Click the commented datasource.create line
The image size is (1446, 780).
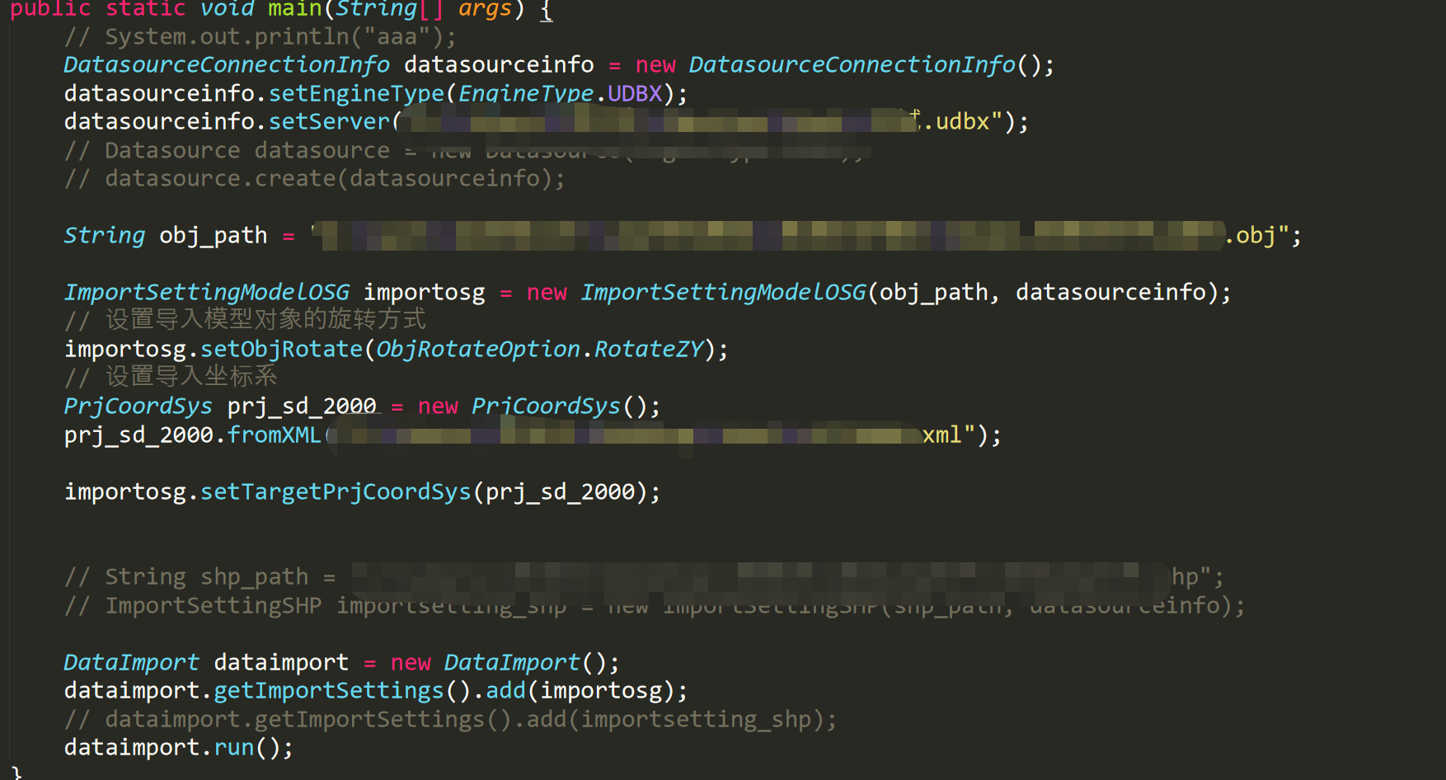(314, 179)
